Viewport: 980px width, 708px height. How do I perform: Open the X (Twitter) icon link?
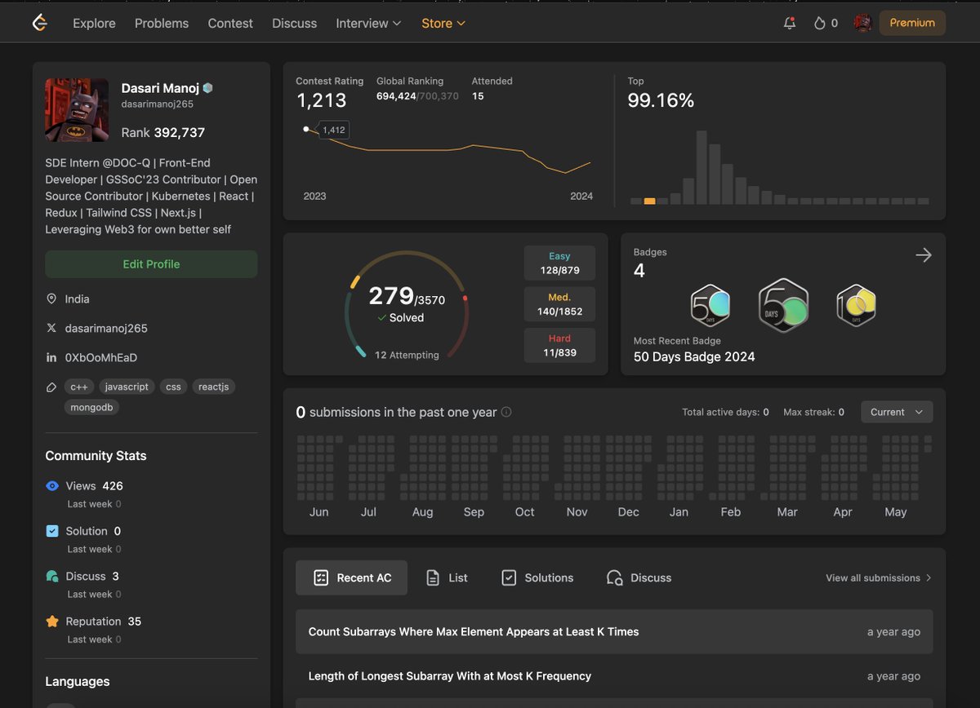[x=51, y=329]
